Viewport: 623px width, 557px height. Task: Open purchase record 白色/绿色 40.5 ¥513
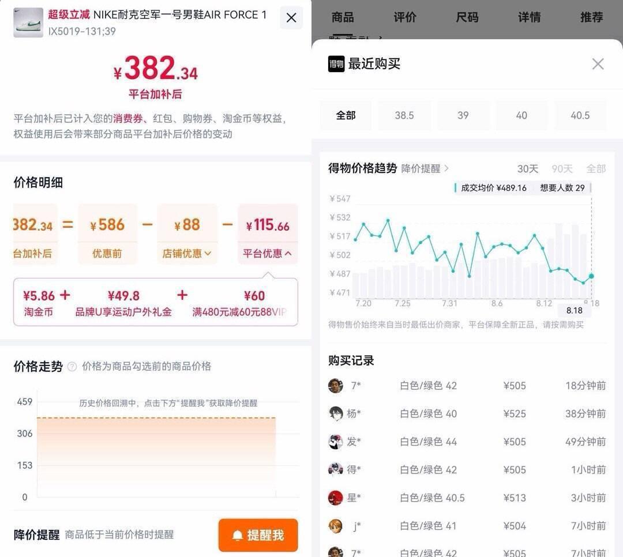point(467,498)
